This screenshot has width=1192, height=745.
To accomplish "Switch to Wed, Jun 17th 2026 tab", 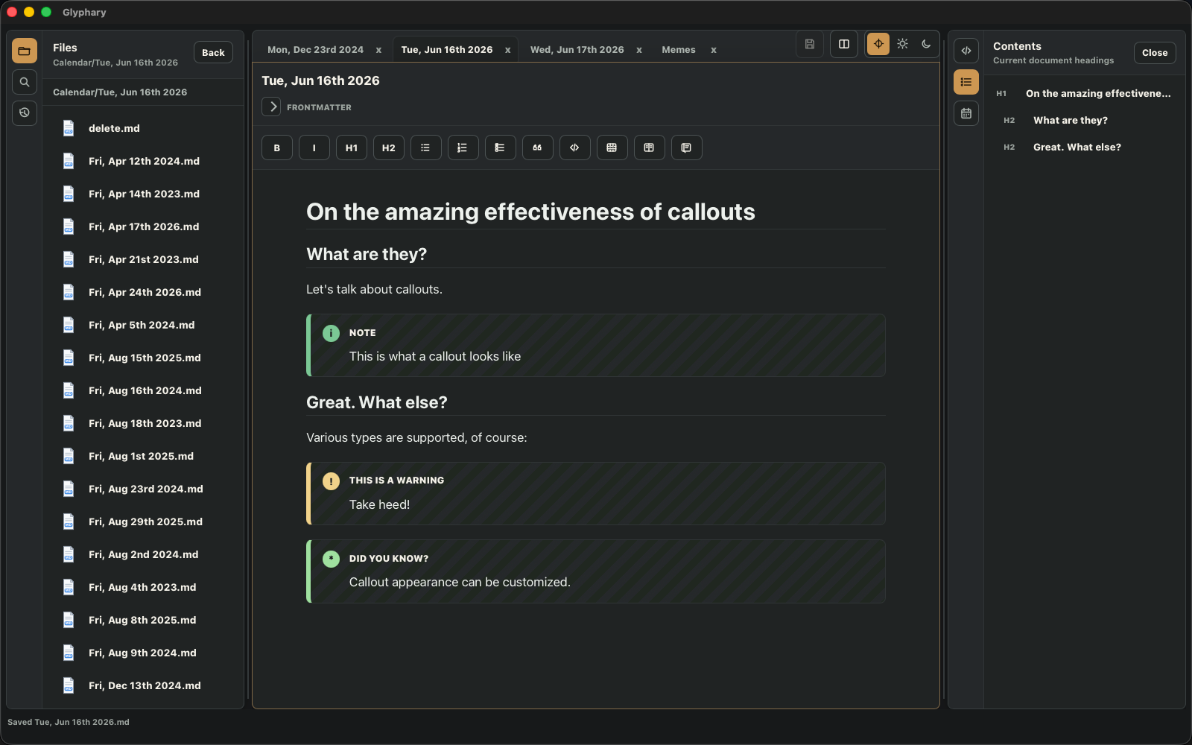I will pyautogui.click(x=577, y=50).
